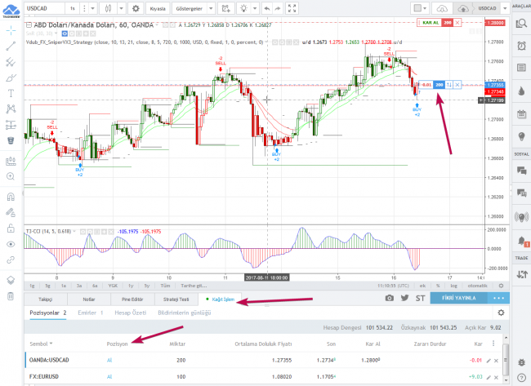Load a chart layout via cloud download icon
Viewport: 531px width, 386px height.
(x=442, y=8)
